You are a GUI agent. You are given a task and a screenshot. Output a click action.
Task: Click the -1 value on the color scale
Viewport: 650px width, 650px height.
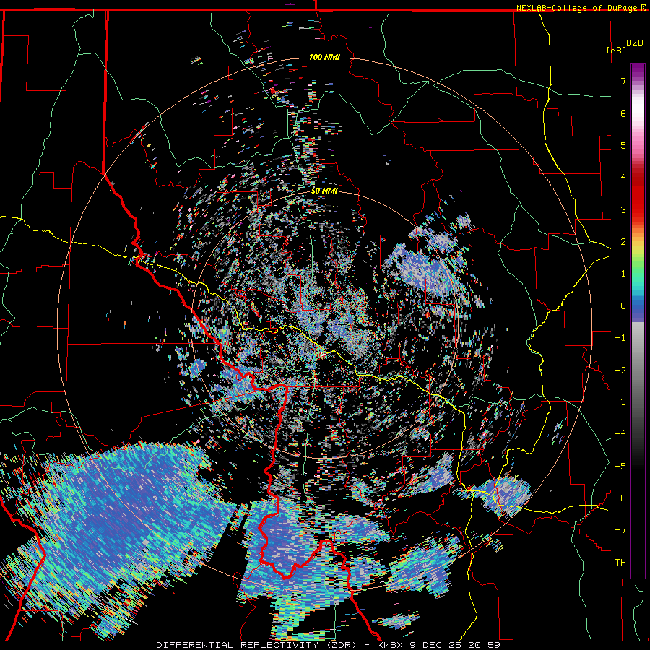[620, 338]
